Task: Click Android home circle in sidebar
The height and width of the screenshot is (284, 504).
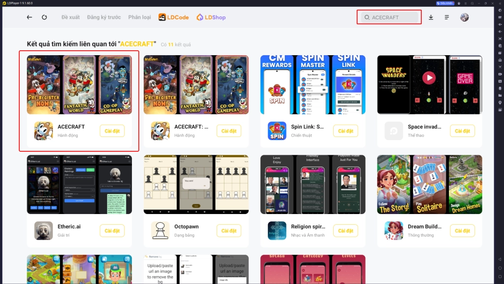Action: (500, 268)
